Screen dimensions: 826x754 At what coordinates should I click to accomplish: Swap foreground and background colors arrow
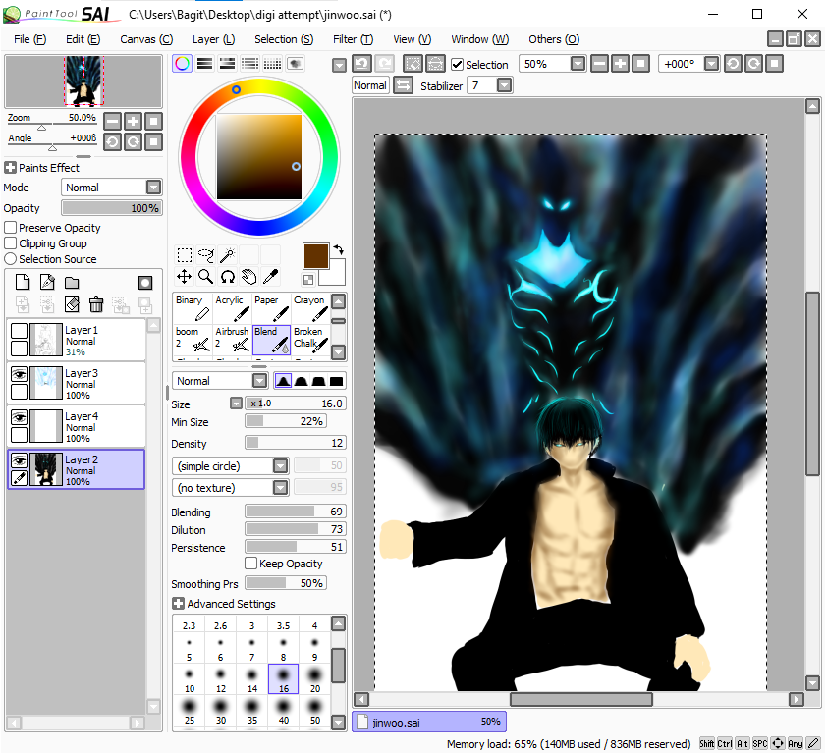tap(339, 249)
